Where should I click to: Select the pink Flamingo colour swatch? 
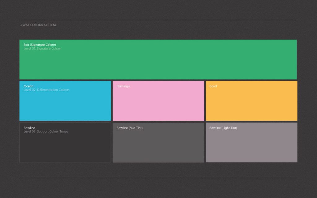point(158,101)
